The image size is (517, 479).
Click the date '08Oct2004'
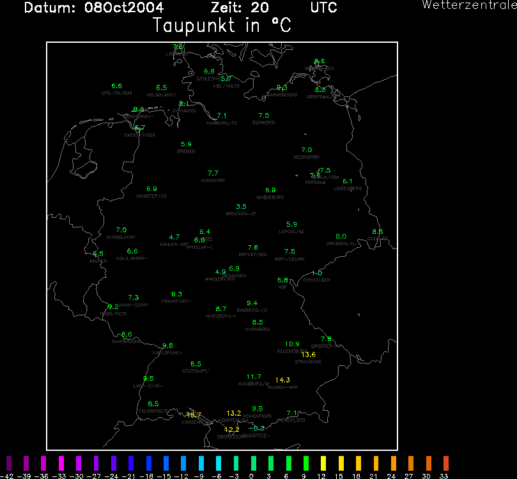click(x=124, y=8)
